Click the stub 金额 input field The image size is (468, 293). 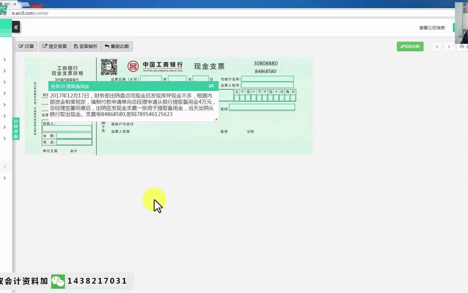point(74,136)
